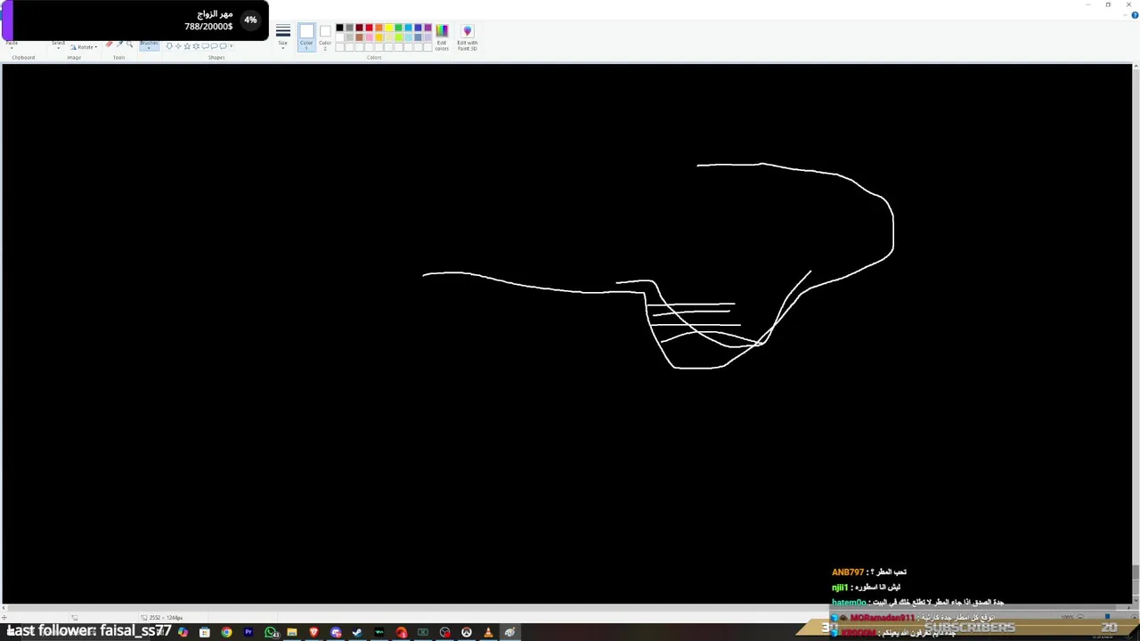Screen dimensions: 1140x641
Task: Open the Rotate dropdown
Action: 84,47
